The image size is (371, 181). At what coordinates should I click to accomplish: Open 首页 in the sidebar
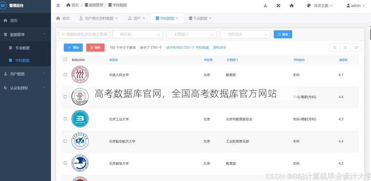click(x=25, y=21)
